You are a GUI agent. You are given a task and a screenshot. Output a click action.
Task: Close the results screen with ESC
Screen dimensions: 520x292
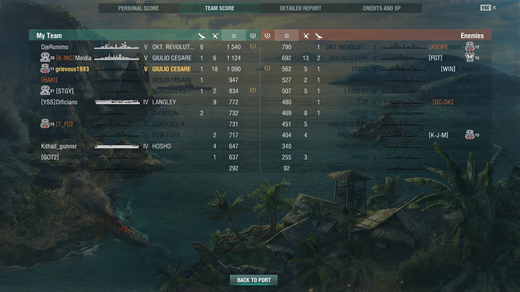click(x=488, y=8)
